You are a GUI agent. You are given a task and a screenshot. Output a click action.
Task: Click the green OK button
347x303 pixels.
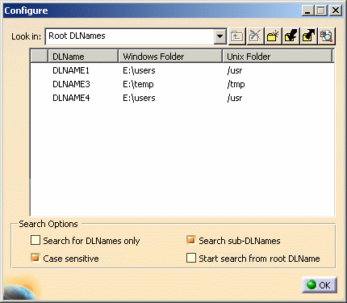pyautogui.click(x=320, y=285)
